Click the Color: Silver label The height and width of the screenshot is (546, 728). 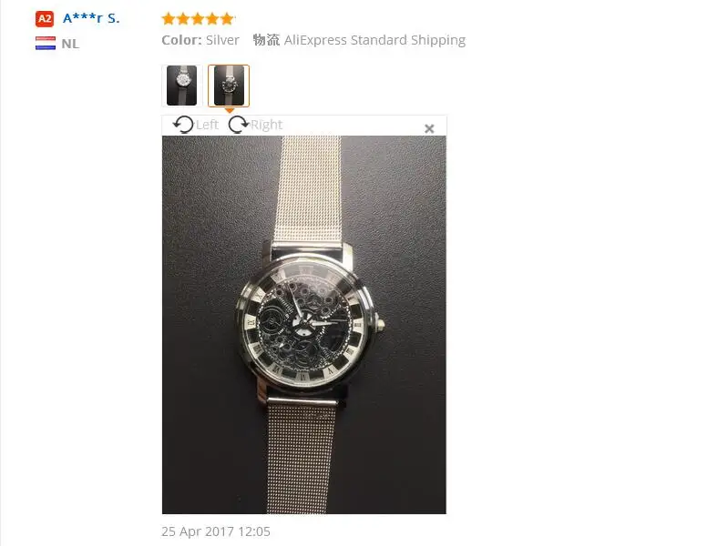coord(200,40)
